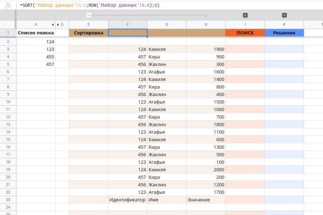Click inside the SORT formula bar
This screenshot has height=215, width=323.
(161, 5)
